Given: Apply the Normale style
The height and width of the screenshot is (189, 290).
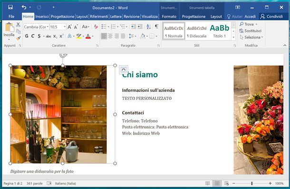Looking at the screenshot, I should coord(174,31).
